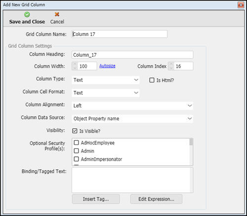Enable the Is Html? checkbox
The image size is (247, 216).
coord(152,80)
